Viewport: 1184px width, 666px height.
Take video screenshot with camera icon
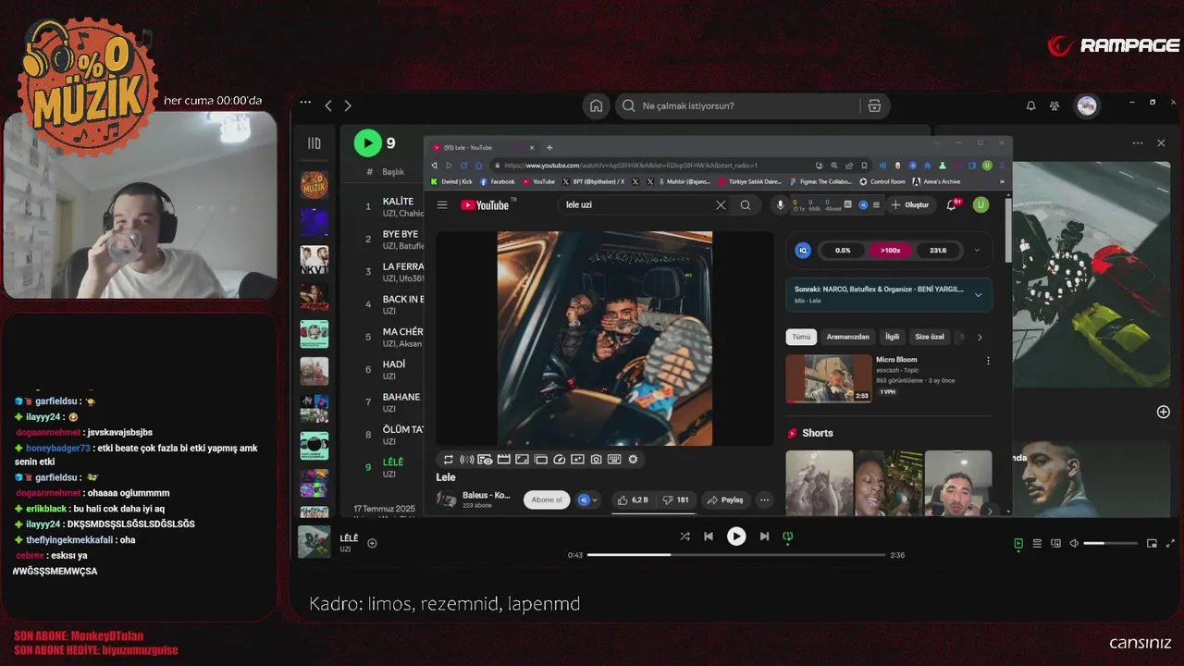[x=596, y=459]
